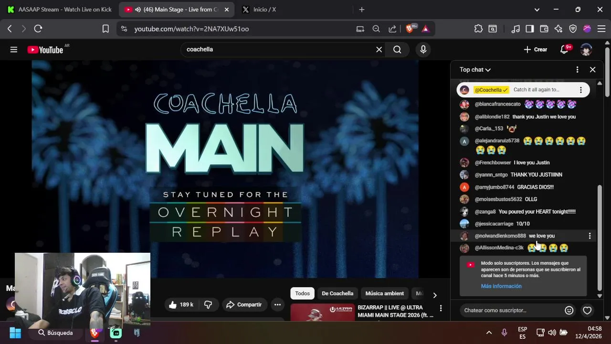Open the Leo AI sparkle icon
The width and height of the screenshot is (611, 344).
click(x=558, y=29)
